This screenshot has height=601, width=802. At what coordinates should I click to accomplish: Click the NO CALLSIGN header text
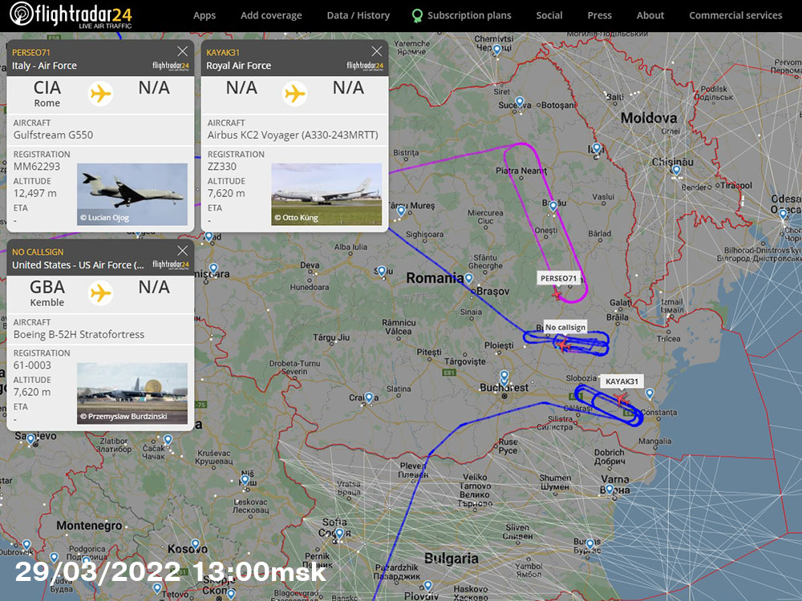coord(38,252)
